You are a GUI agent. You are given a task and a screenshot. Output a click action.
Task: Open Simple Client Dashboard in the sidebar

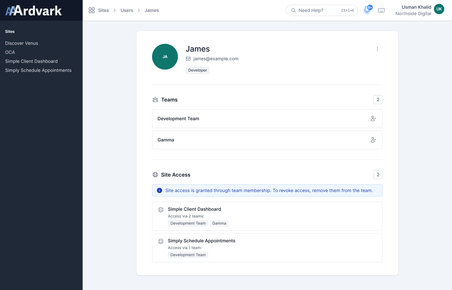31,61
